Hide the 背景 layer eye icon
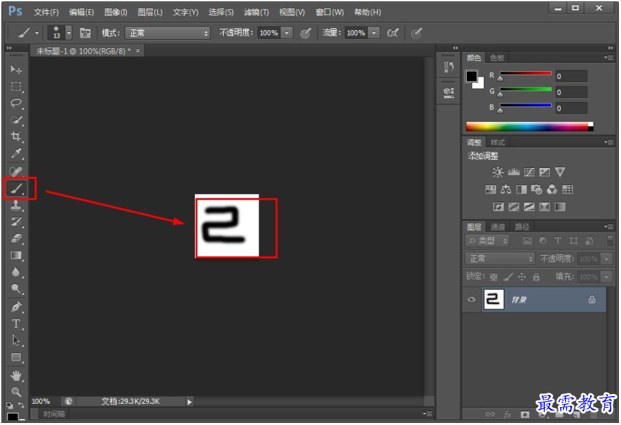The width and height of the screenshot is (621, 425). pos(471,300)
